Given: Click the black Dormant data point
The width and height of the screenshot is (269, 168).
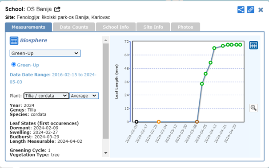Looking at the screenshot, I should 137,122.
